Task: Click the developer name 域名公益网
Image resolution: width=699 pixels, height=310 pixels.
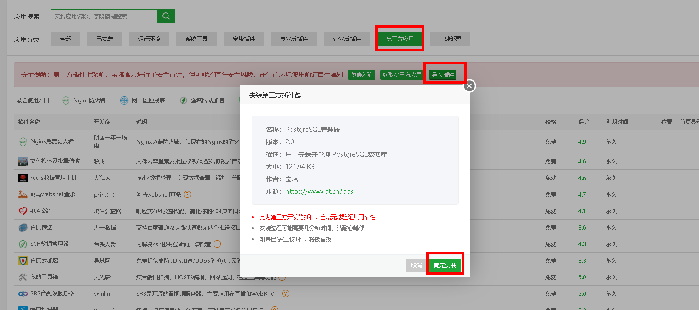Action: click(x=108, y=211)
